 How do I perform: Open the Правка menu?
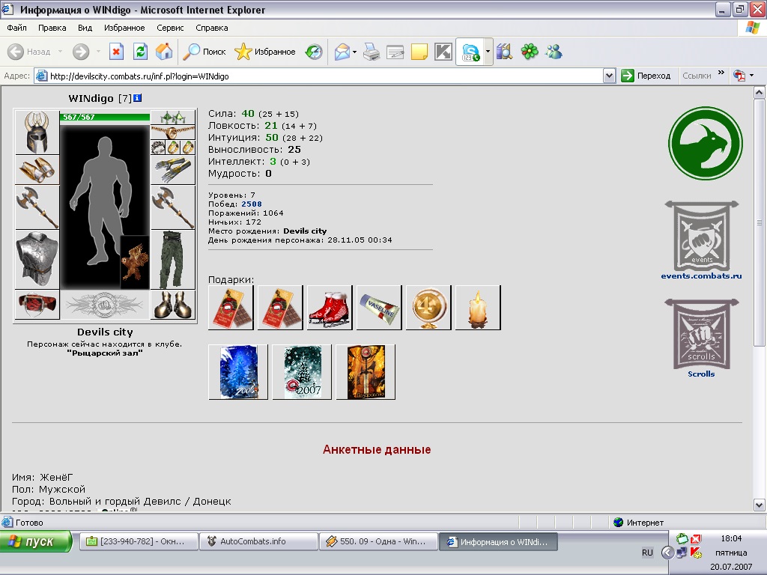[52, 28]
